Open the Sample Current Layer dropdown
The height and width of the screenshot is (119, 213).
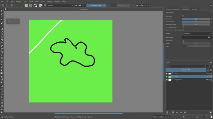coord(197,33)
